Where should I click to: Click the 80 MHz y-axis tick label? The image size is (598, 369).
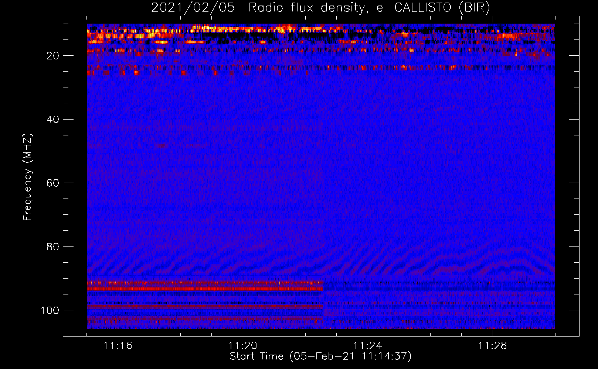point(53,247)
